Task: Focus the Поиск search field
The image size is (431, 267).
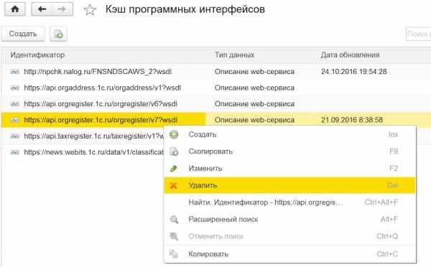Action: click(x=418, y=34)
